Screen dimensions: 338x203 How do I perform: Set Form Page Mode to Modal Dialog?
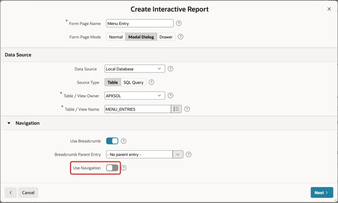[x=141, y=37]
